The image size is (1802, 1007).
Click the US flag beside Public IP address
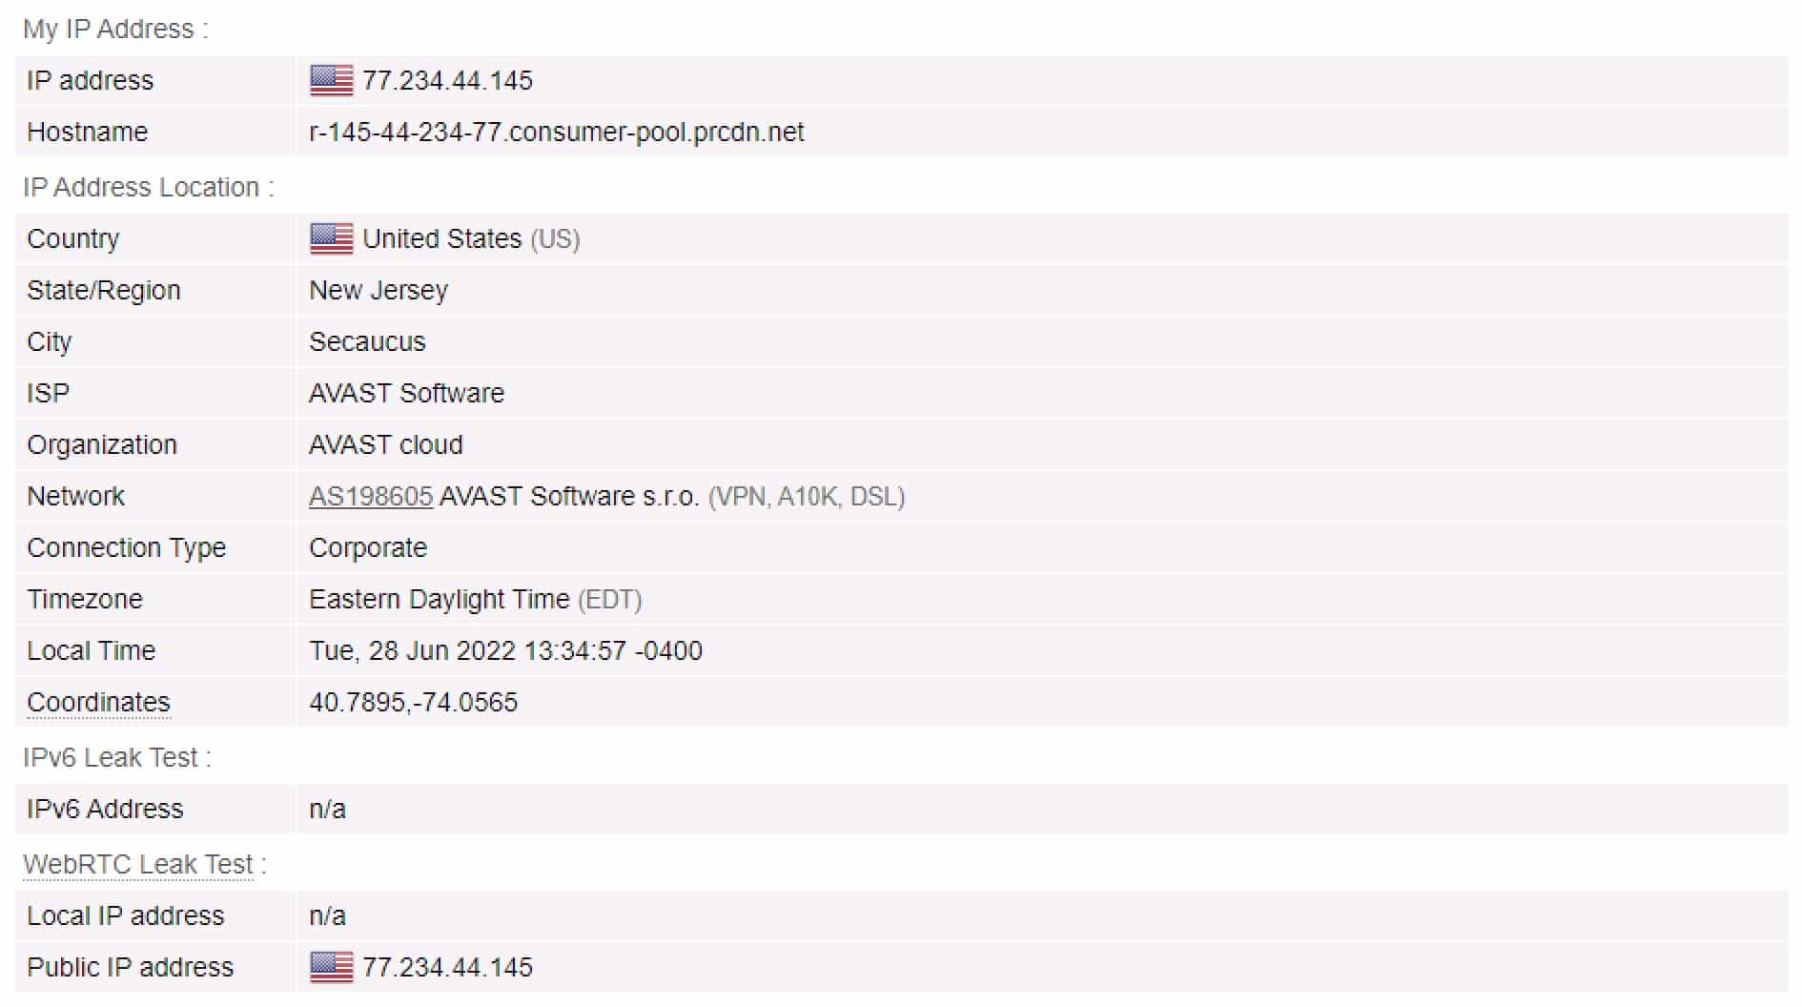point(331,967)
